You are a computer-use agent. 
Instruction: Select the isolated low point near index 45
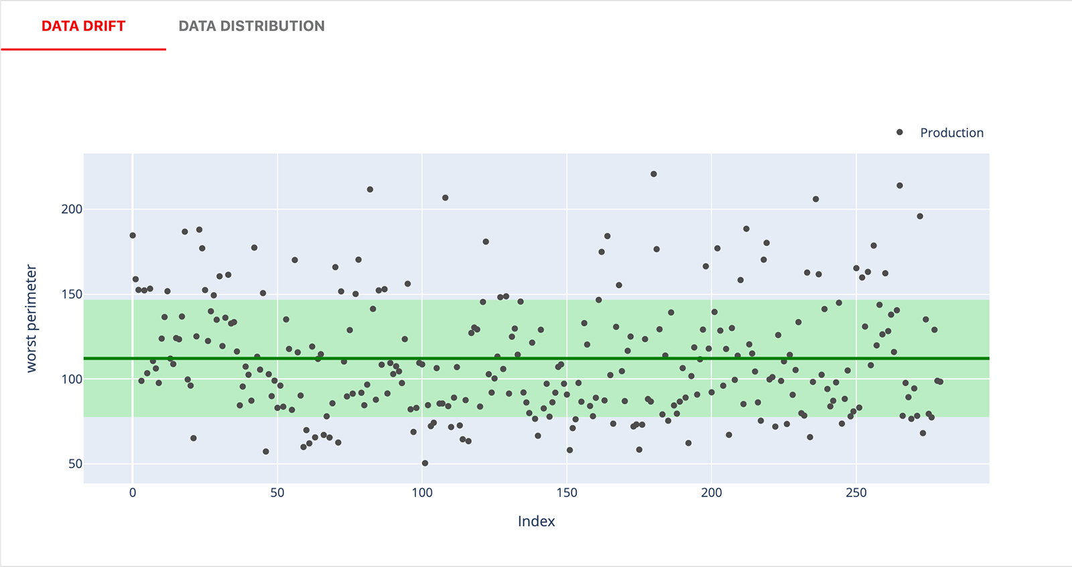(x=265, y=452)
